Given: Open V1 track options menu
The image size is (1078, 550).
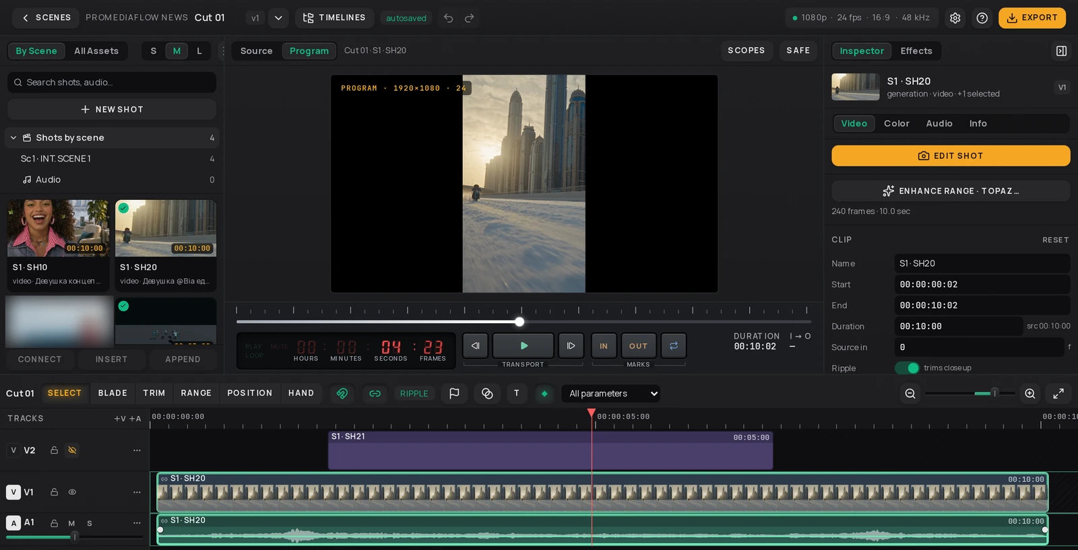Looking at the screenshot, I should click(x=137, y=492).
